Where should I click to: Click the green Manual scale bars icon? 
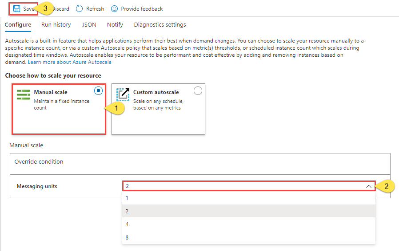(24, 95)
